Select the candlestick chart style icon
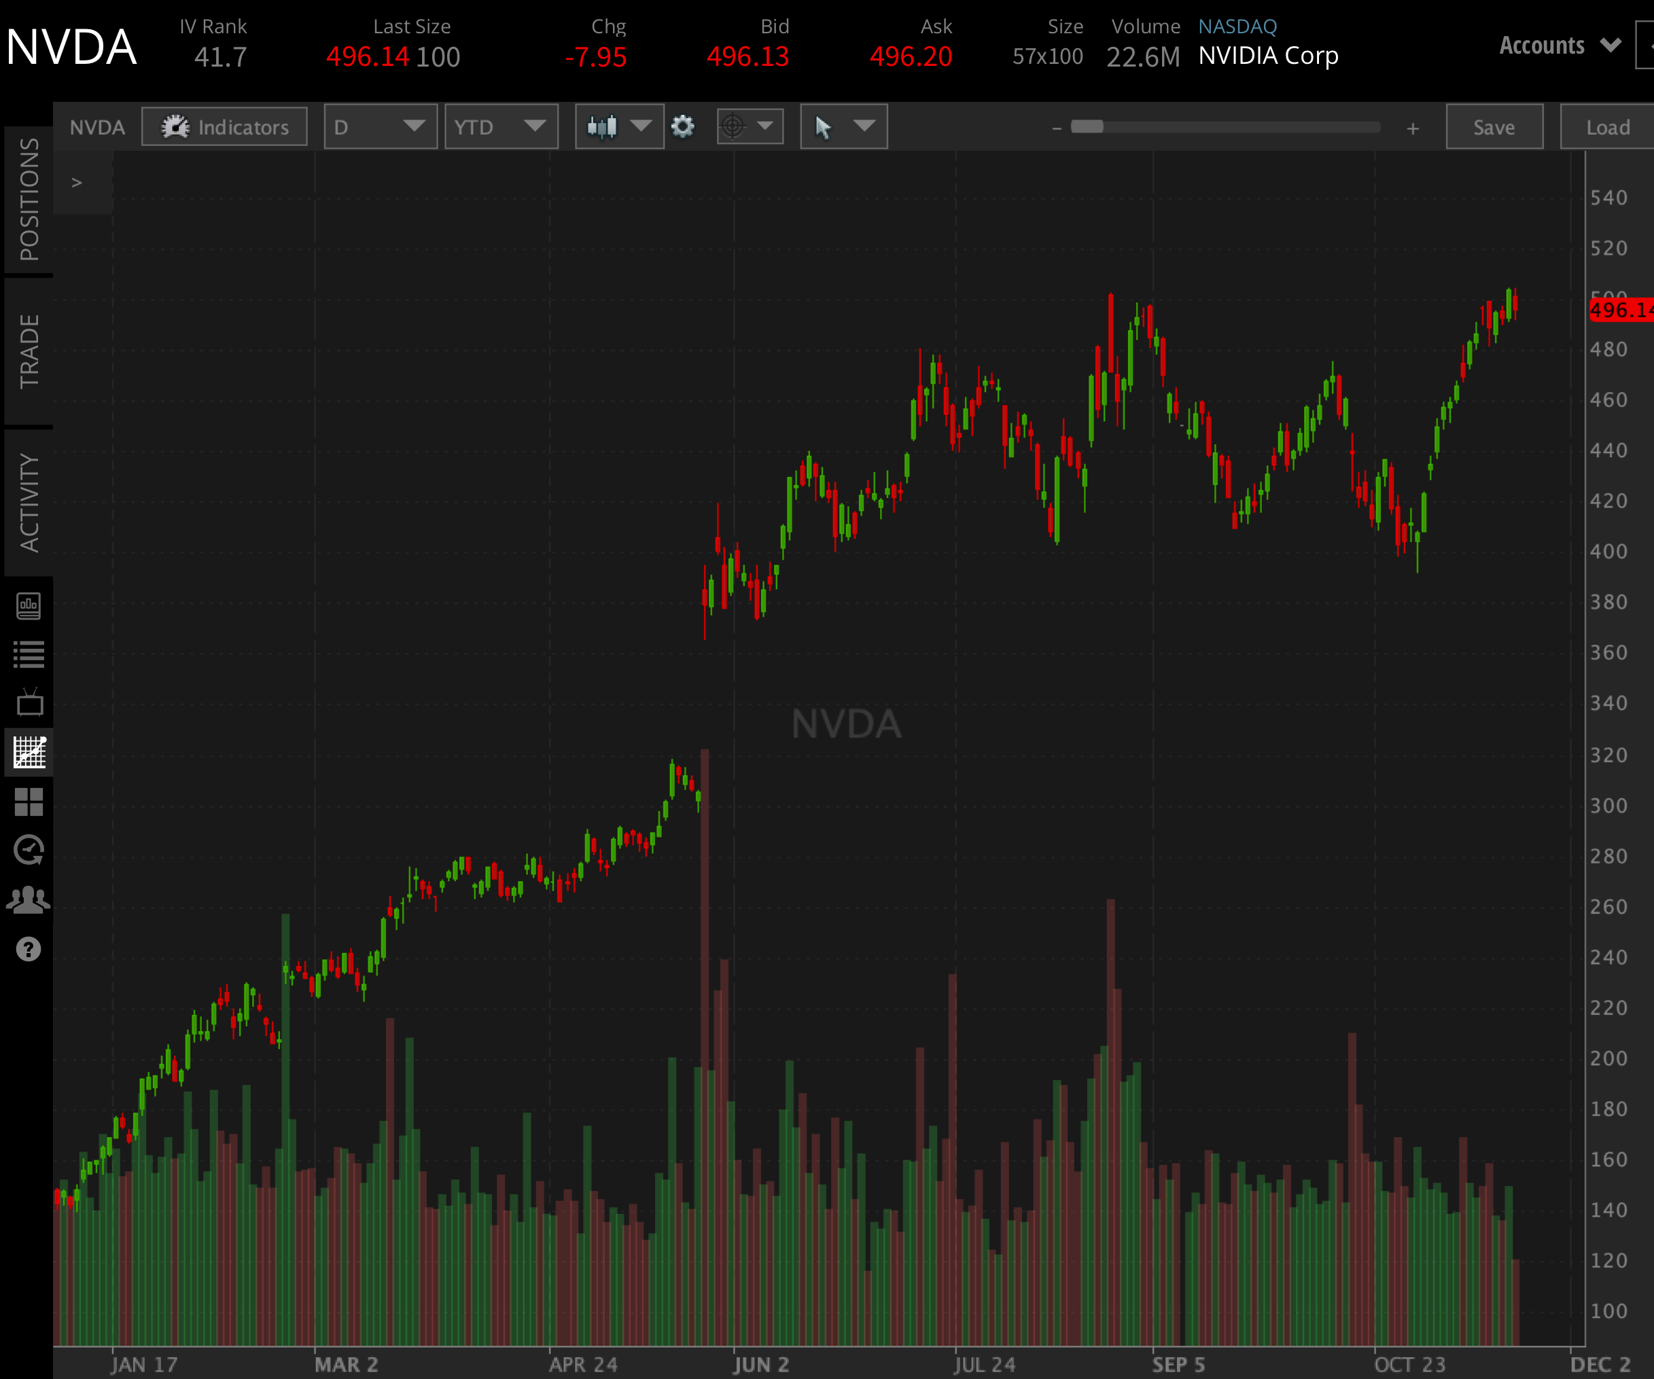 tap(603, 126)
